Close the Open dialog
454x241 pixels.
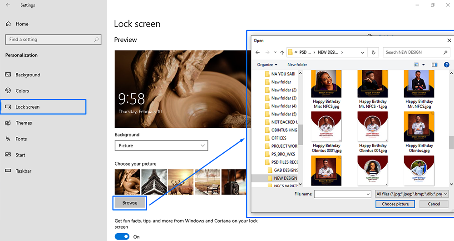(449, 40)
